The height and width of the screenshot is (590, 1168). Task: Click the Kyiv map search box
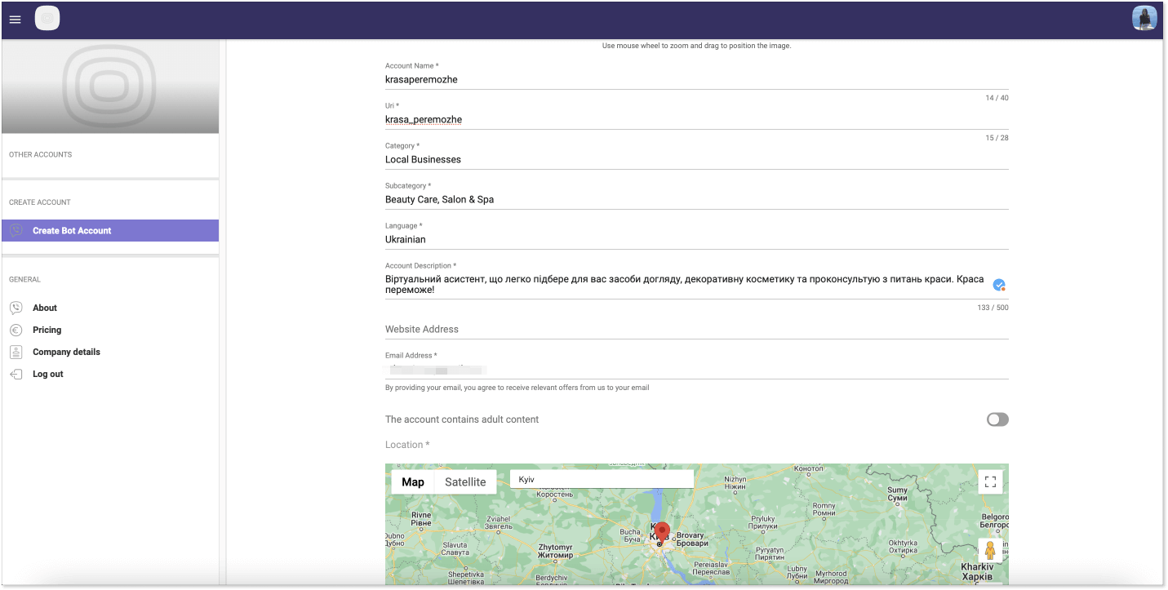coord(602,480)
